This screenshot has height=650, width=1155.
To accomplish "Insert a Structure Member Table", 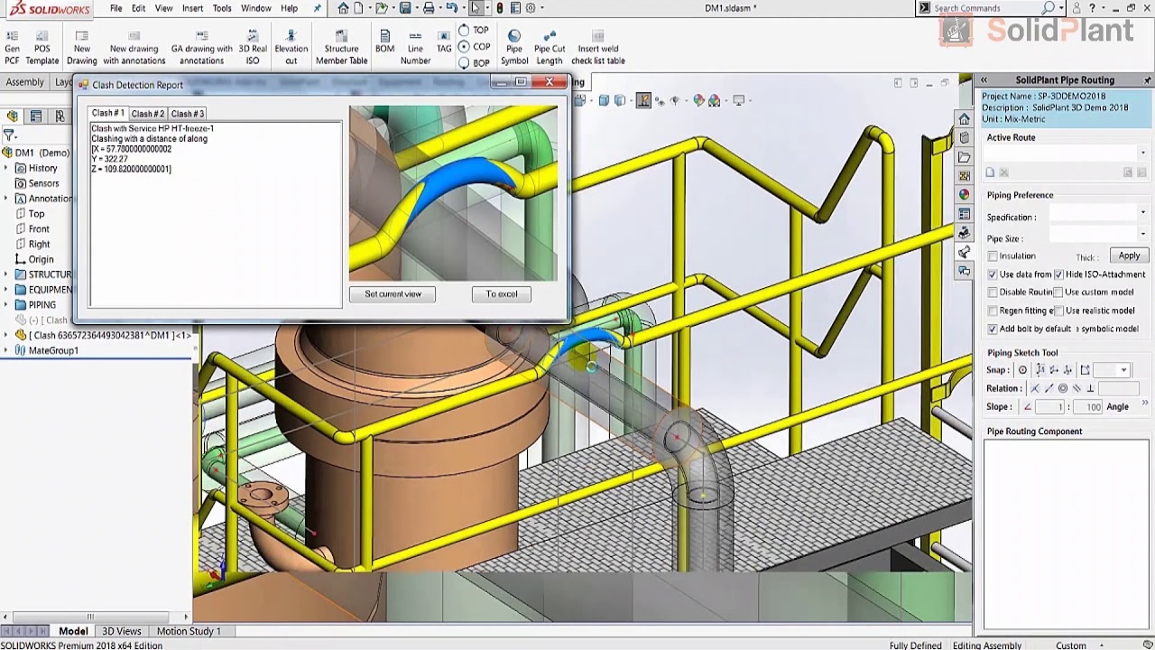I will point(341,36).
